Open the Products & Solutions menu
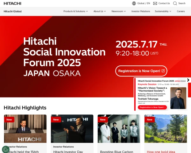The image size is (191, 153). (x=75, y=11)
